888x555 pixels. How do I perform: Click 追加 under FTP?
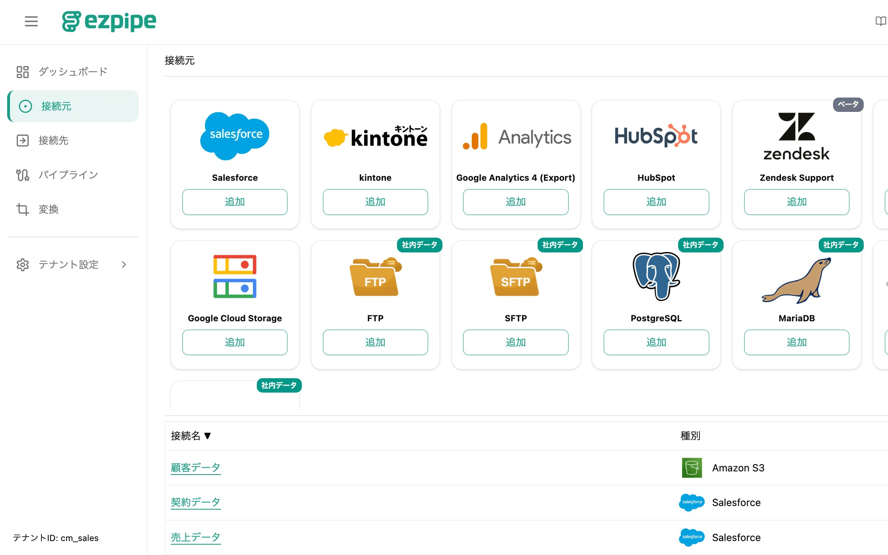pyautogui.click(x=376, y=342)
